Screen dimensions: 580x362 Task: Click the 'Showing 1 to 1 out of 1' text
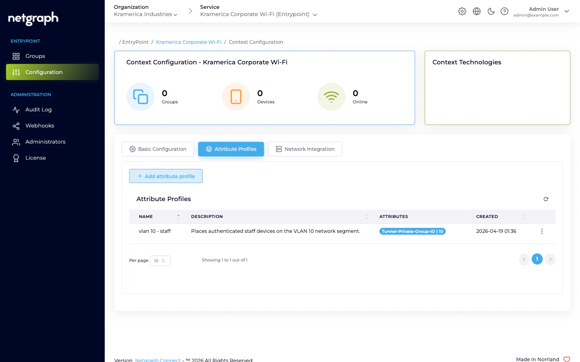point(225,260)
